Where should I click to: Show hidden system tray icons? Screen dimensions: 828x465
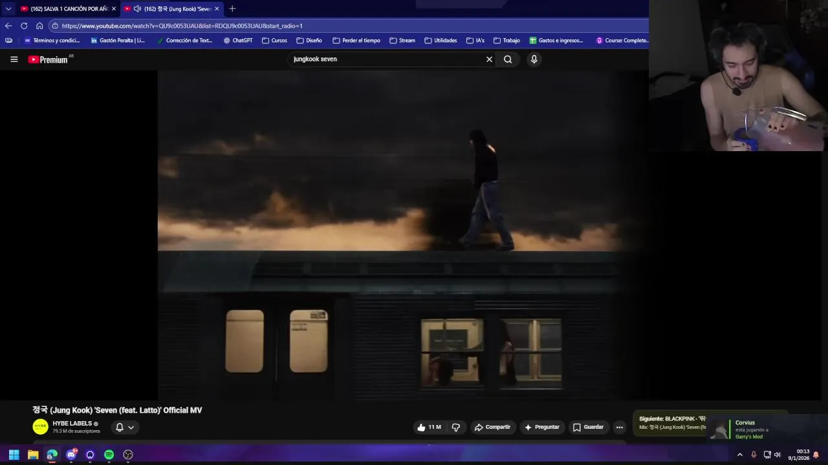740,455
